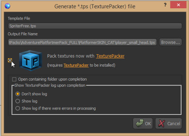Toggle the Pack textures now checkbox
Viewport: 189px width, 136px height.
(x=10, y=60)
